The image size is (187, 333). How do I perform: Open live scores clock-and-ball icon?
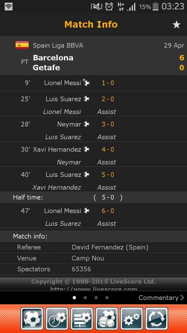pyautogui.click(x=57, y=318)
